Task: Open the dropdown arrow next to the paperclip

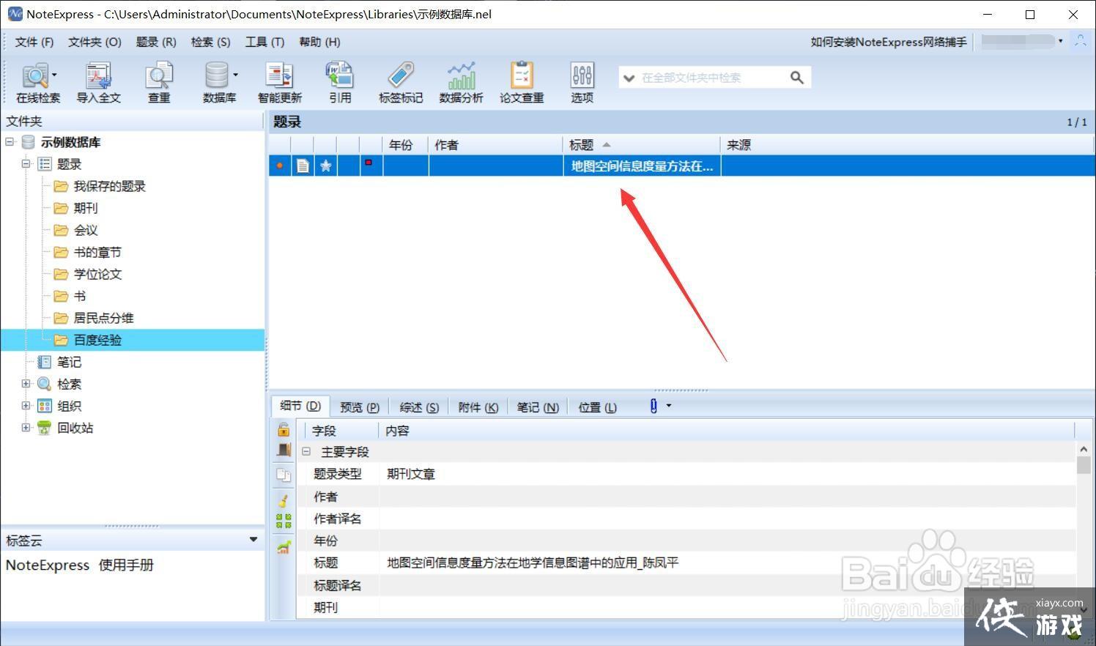Action: click(x=668, y=406)
